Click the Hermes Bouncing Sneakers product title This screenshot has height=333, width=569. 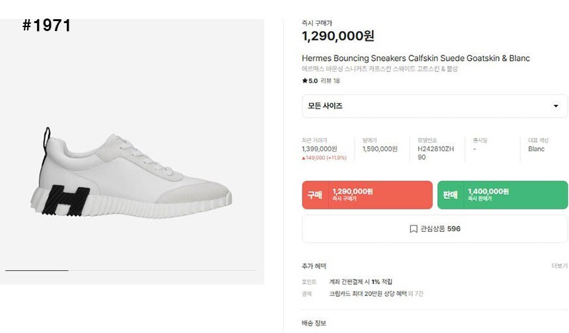tap(416, 58)
